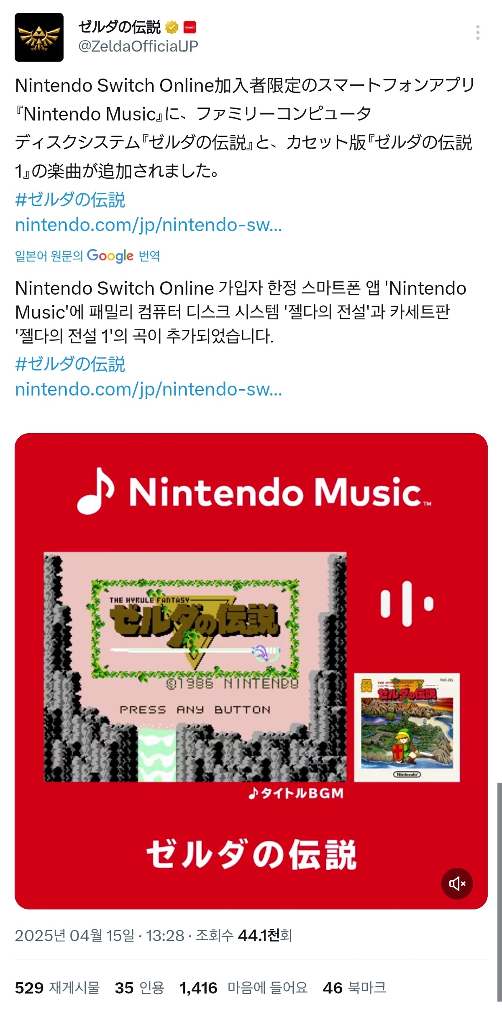Click the white audio equalizer bars icon
502x1020 pixels.
[407, 604]
